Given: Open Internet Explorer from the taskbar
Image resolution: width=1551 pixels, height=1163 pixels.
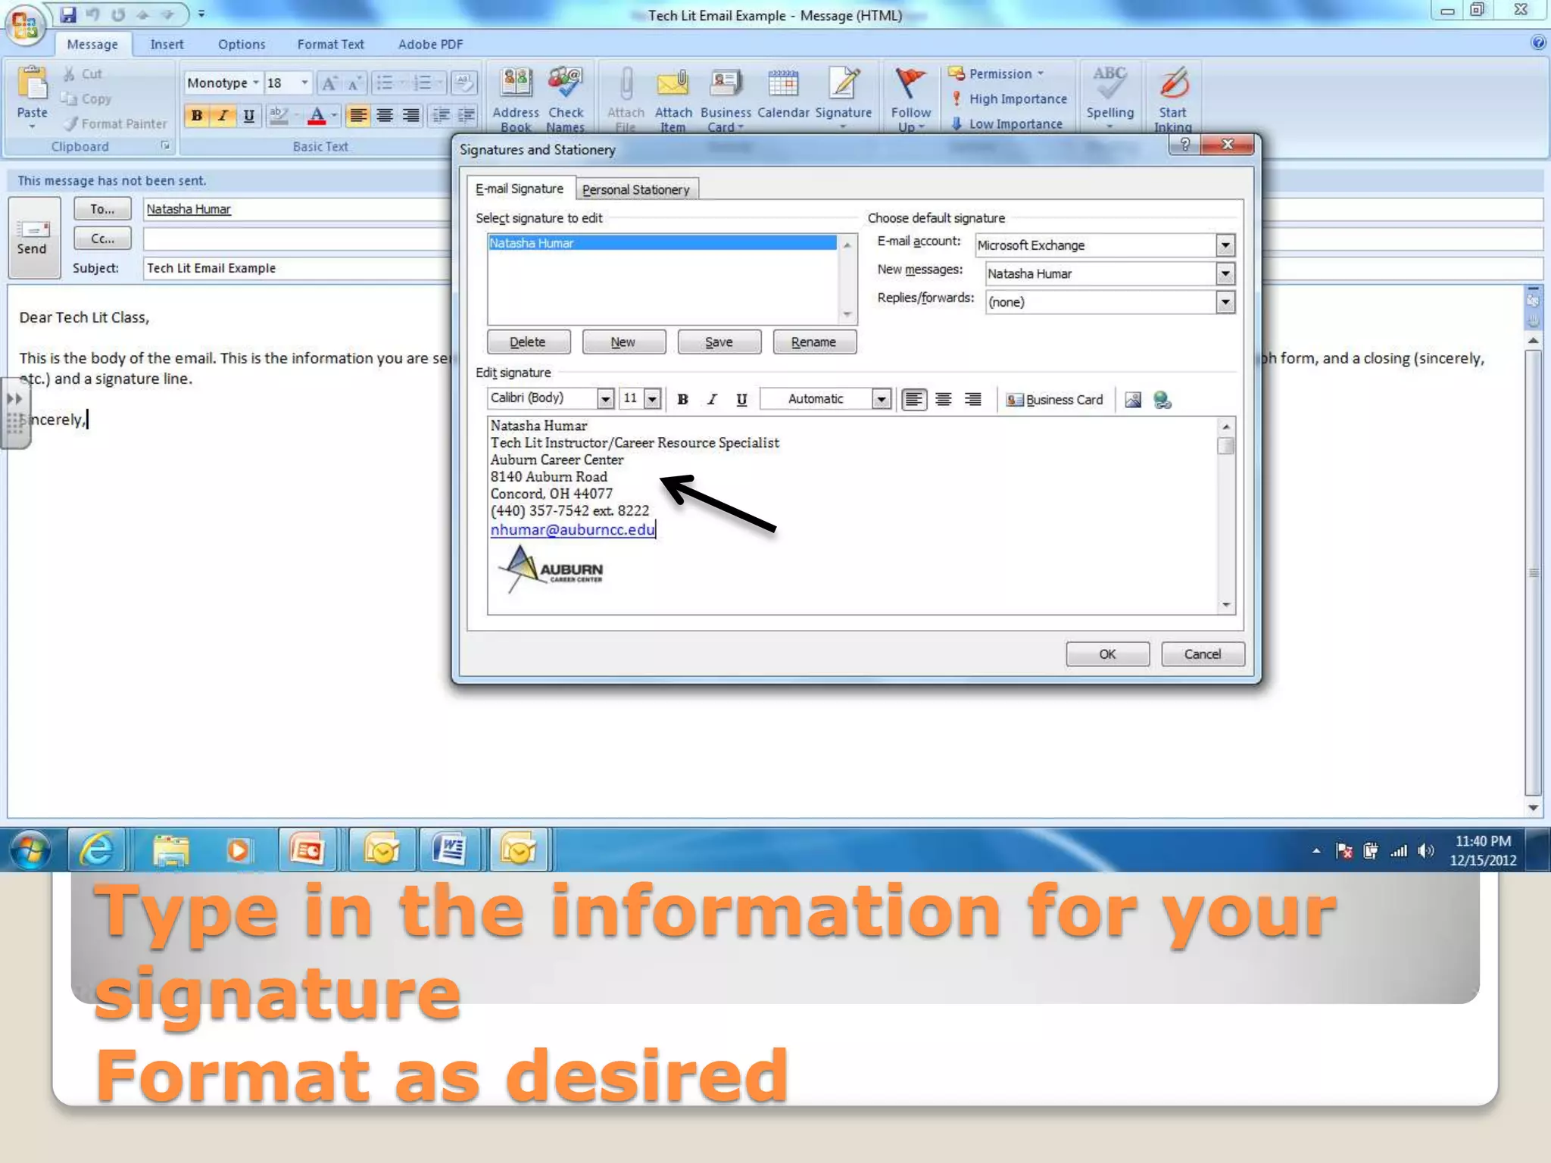Looking at the screenshot, I should coord(98,850).
